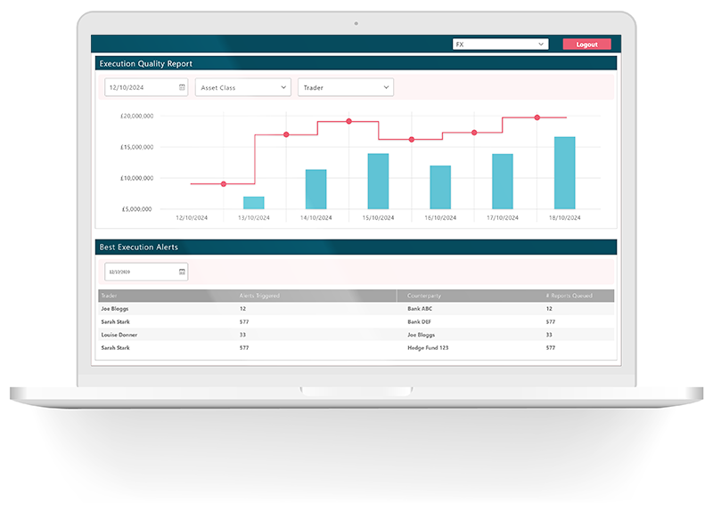Select Louise Donner in the alerts table

pyautogui.click(x=119, y=335)
